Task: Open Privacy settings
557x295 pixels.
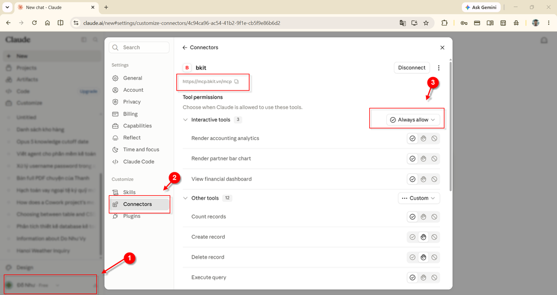Action: 139,101
